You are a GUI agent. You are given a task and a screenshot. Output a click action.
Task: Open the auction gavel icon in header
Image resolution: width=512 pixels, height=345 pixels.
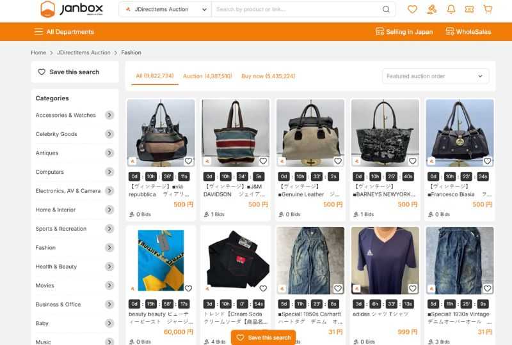click(x=431, y=9)
